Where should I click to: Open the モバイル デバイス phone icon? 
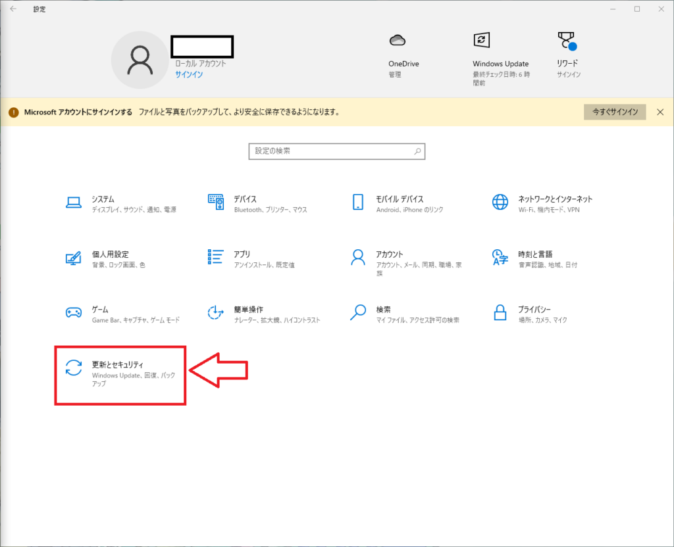point(358,202)
